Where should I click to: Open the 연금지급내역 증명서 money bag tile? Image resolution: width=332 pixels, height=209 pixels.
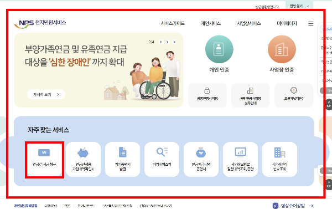click(201, 159)
